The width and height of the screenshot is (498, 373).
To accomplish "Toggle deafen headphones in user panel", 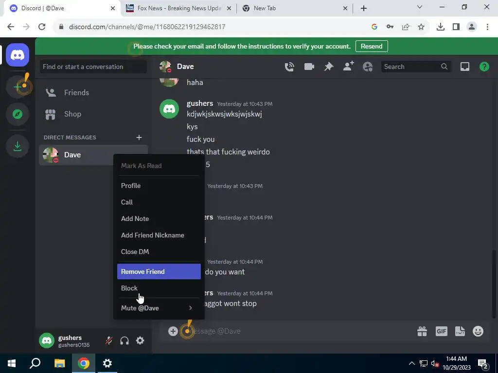I will coord(124,340).
